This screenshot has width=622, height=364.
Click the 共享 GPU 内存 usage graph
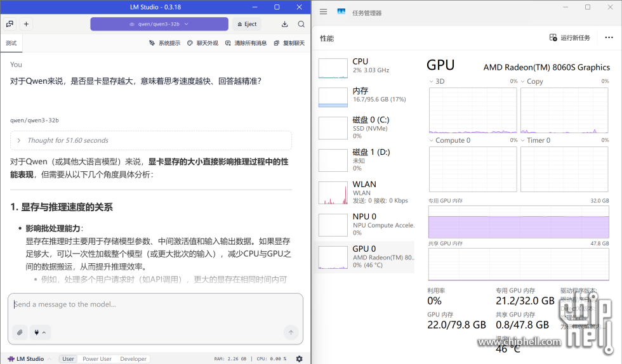[519, 264]
